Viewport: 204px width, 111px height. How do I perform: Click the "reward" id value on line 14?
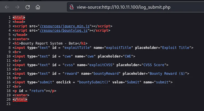(x=71, y=74)
